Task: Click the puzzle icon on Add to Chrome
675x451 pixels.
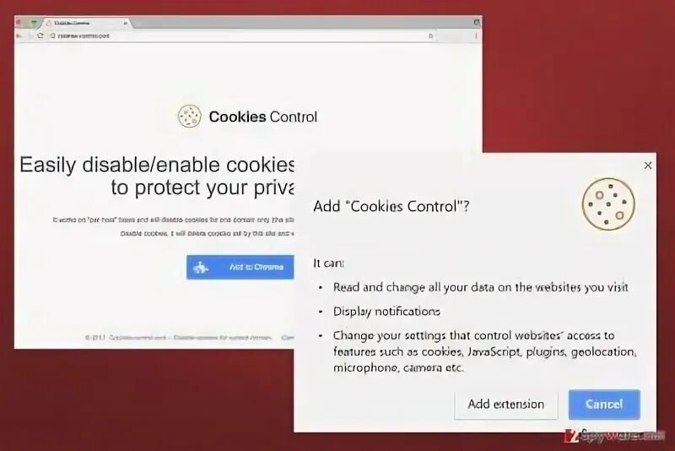Action: point(201,268)
